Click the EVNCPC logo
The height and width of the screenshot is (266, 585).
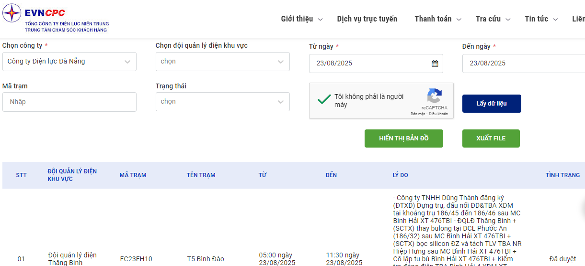[x=56, y=19]
